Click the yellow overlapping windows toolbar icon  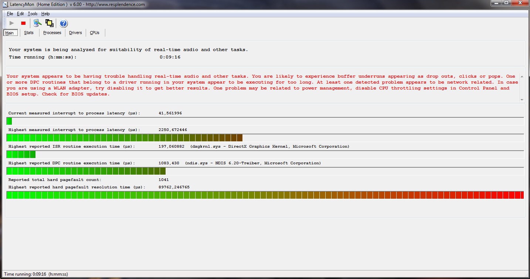click(49, 23)
